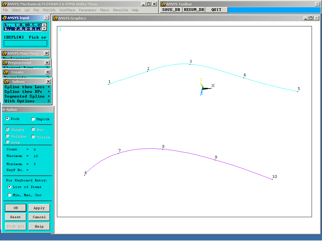Close the Preprocessor menu window
This screenshot has height=241, width=322.
coord(47,63)
